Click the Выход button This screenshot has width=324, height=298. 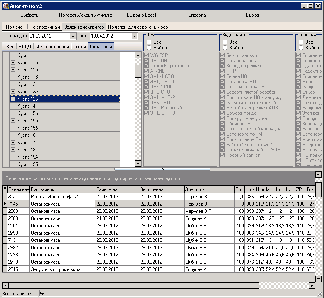[x=252, y=15]
